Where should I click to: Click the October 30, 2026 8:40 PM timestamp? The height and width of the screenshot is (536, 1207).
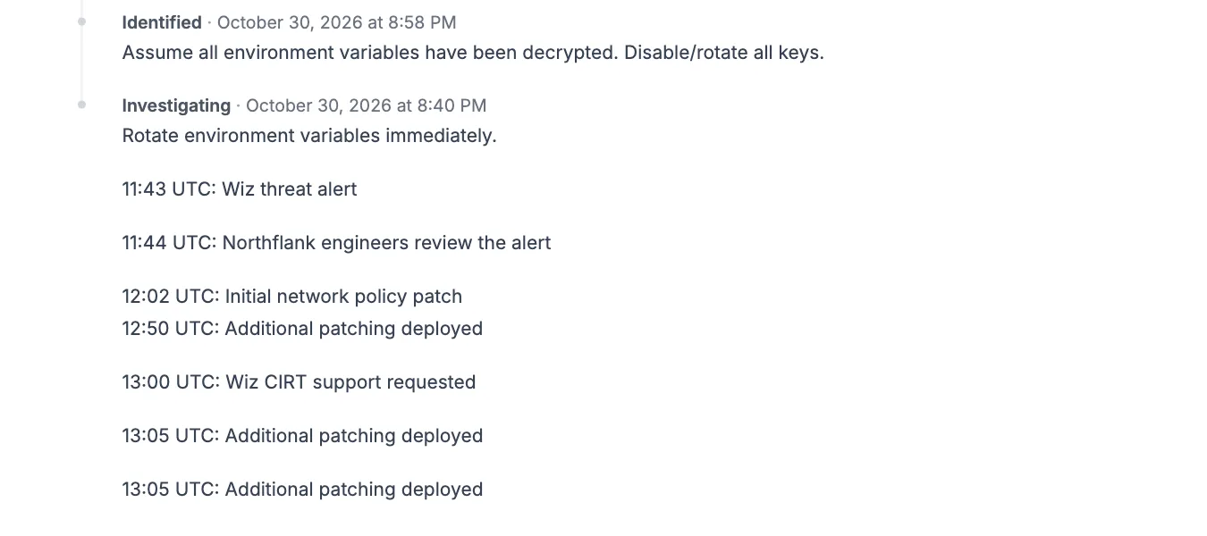pos(366,105)
